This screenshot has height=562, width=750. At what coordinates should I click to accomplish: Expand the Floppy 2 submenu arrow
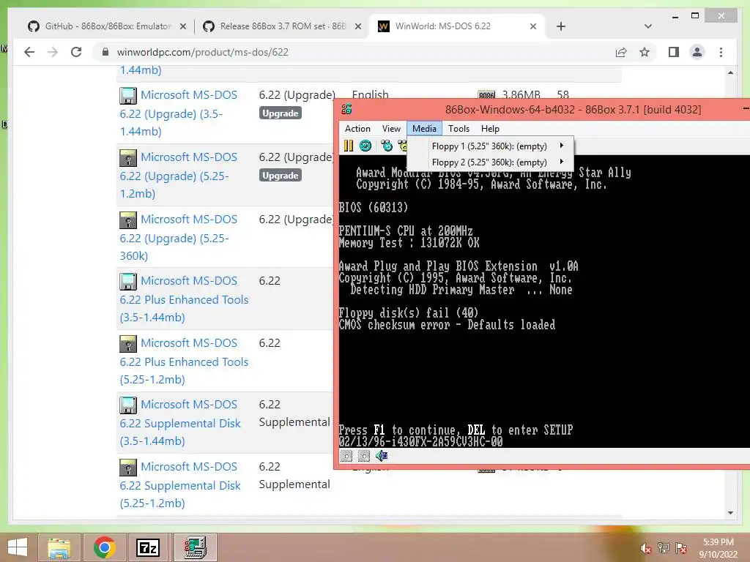pyautogui.click(x=562, y=162)
